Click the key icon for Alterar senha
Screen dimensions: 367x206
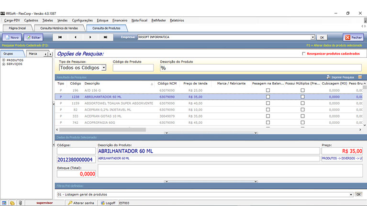point(70,203)
